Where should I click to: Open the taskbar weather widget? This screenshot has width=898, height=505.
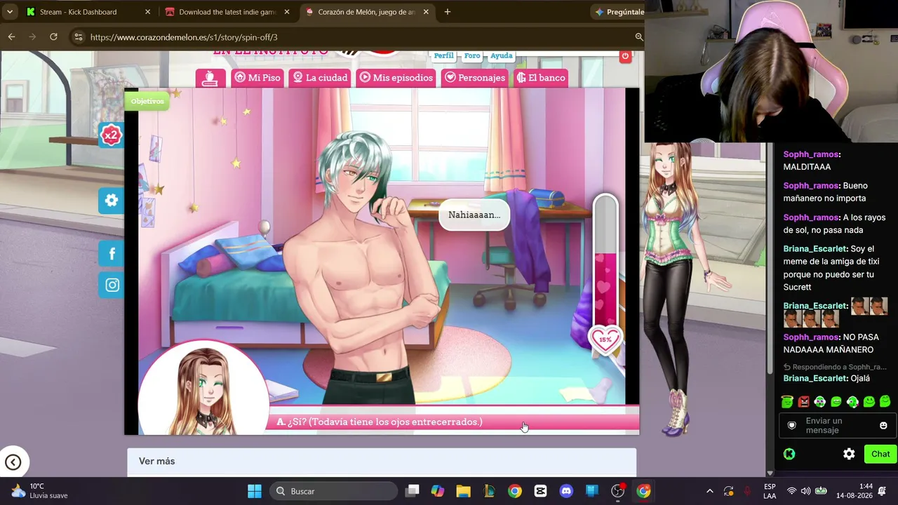click(x=41, y=491)
